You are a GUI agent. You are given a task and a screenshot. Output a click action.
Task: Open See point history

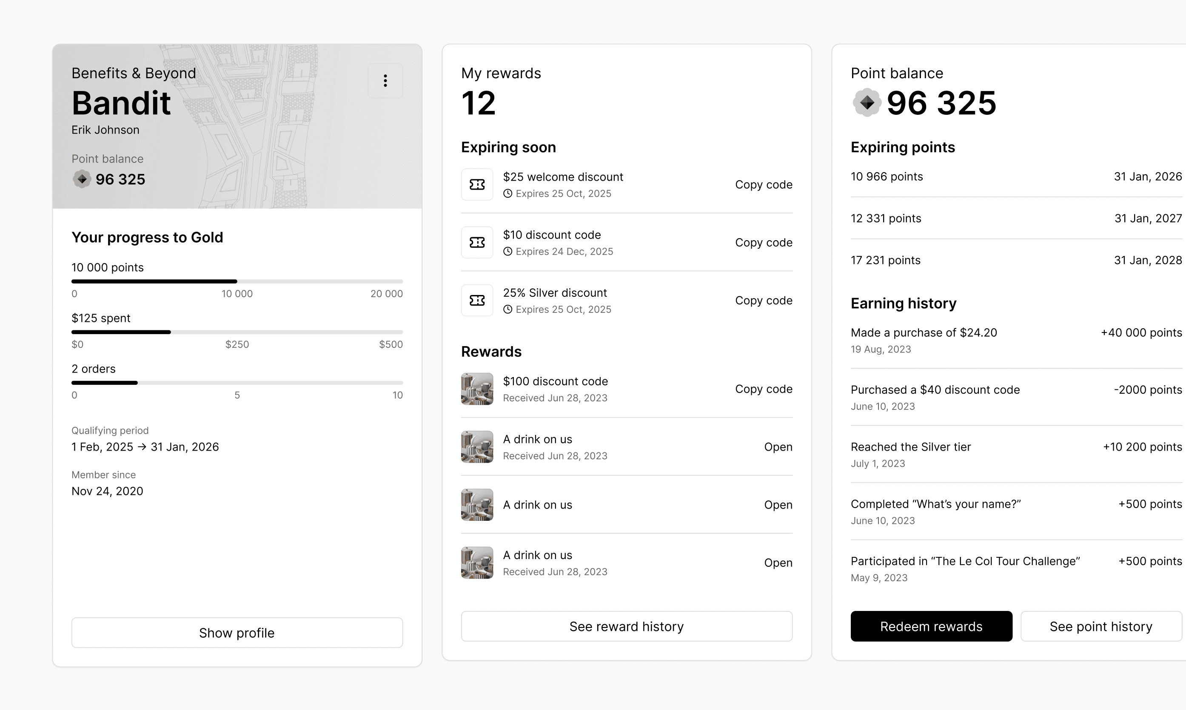[x=1100, y=626]
